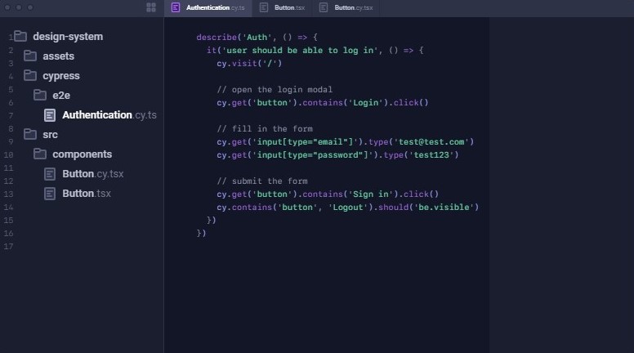Click the file icon beside Authentication.cy.ts in sidebar
The height and width of the screenshot is (353, 634).
tap(50, 115)
